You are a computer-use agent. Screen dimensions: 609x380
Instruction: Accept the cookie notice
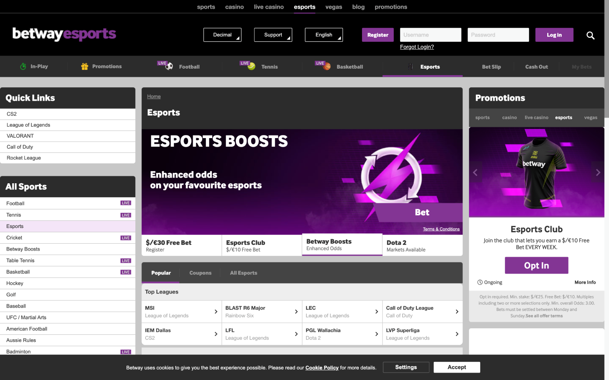pos(457,367)
